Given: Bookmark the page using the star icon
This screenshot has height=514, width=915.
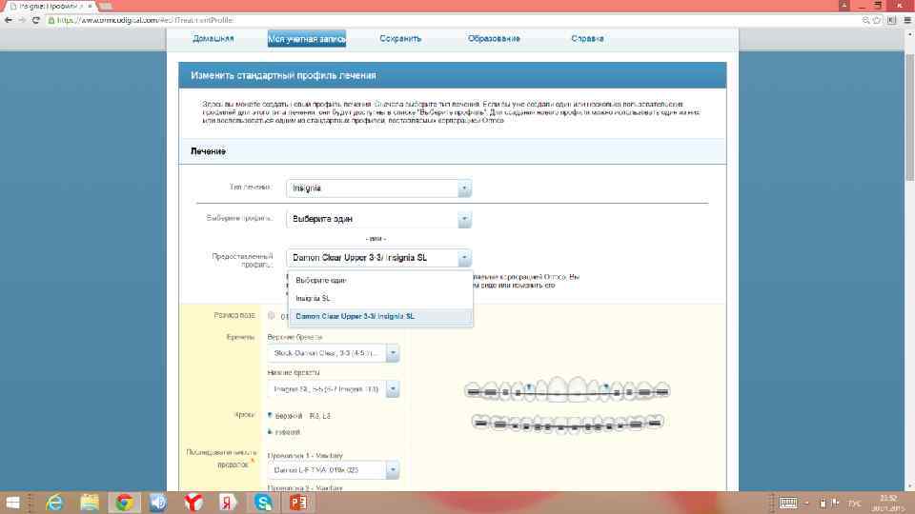Looking at the screenshot, I should tap(877, 20).
